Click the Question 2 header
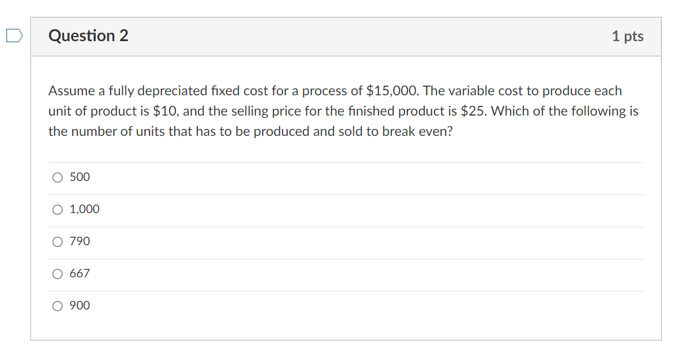 [x=89, y=36]
